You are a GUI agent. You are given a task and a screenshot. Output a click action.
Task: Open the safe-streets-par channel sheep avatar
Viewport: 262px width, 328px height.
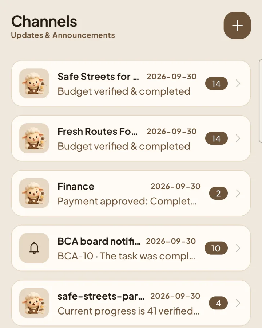click(34, 303)
